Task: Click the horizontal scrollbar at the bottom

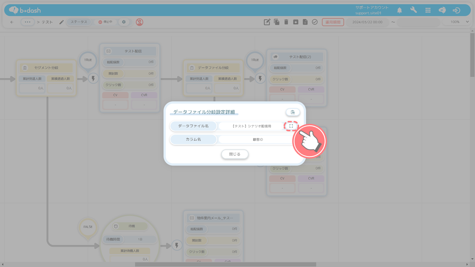Action: [x=226, y=264]
